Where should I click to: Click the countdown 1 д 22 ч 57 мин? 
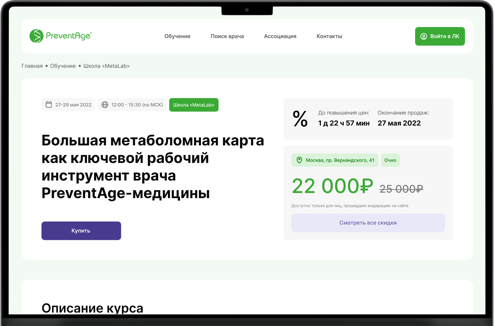click(x=344, y=123)
